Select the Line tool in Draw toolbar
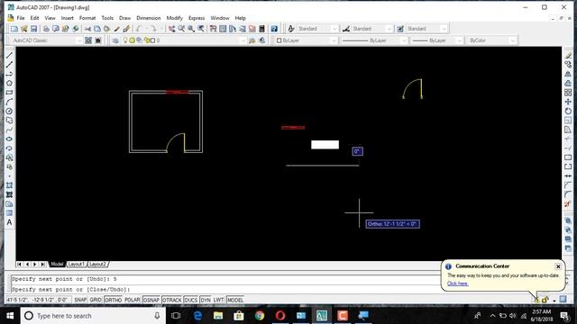 coord(9,56)
